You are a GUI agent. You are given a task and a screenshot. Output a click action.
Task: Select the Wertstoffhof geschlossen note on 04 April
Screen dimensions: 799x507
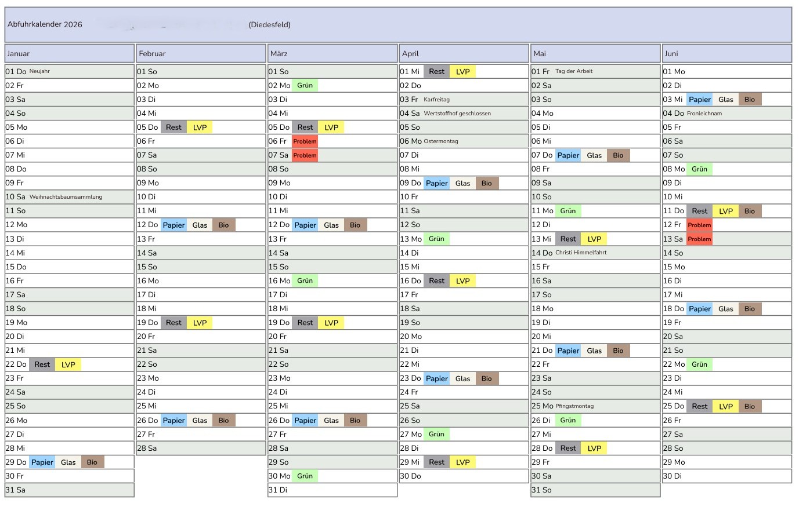tap(457, 114)
